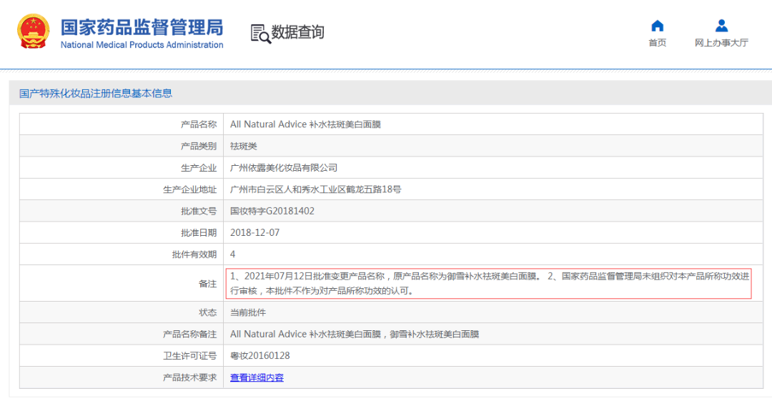The width and height of the screenshot is (772, 401).
Task: Click the 网上办事大厅 user icon
Action: [721, 26]
